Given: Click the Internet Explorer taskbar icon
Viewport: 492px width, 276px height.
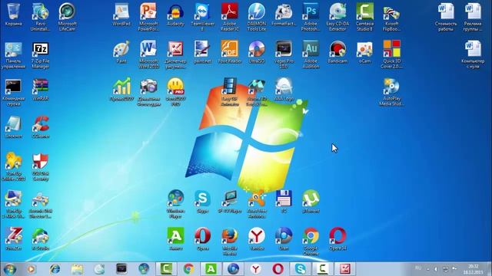Looking at the screenshot, I should tap(55, 269).
